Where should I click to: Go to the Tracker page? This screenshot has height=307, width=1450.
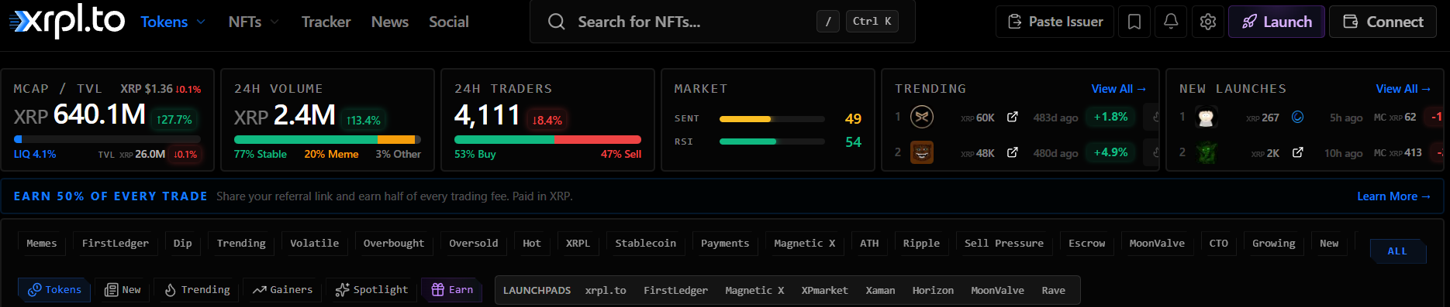(326, 22)
